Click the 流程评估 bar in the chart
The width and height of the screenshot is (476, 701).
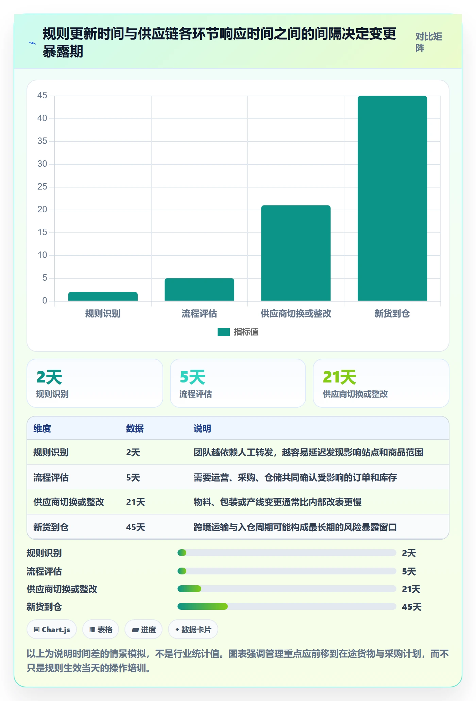pyautogui.click(x=200, y=290)
